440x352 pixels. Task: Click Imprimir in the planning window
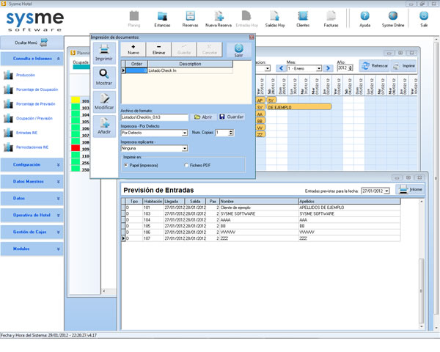[x=404, y=66]
